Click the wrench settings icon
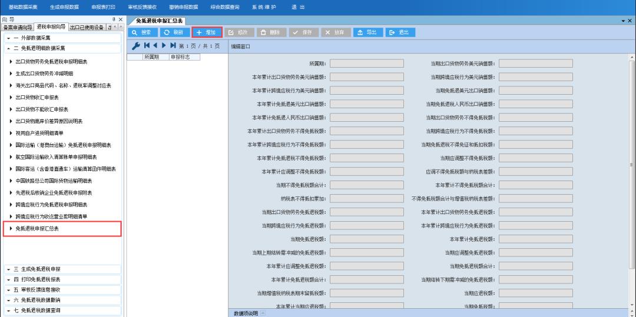The width and height of the screenshot is (636, 317). point(136,46)
